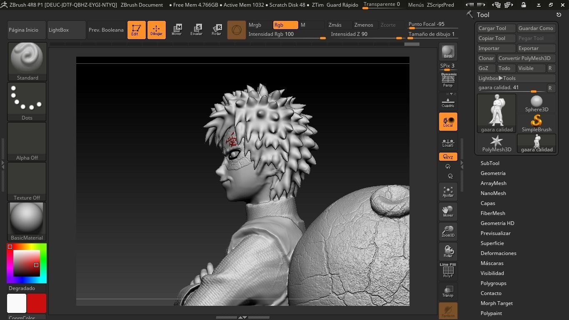This screenshot has height=320, width=569.
Task: Select the Sphere3D tool thumbnail
Action: pos(537,103)
